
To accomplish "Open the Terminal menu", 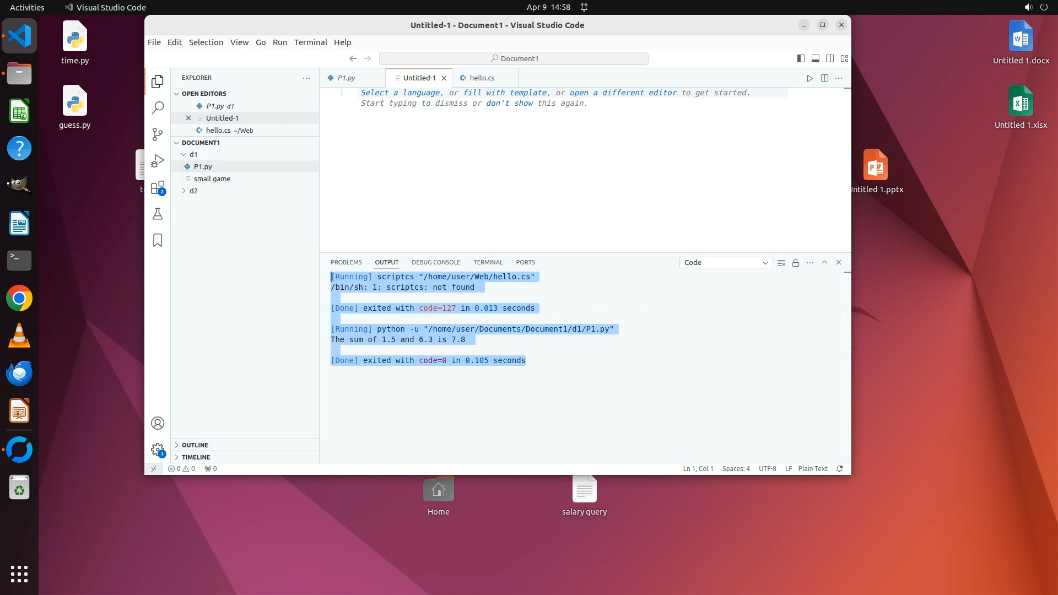I will (x=310, y=42).
